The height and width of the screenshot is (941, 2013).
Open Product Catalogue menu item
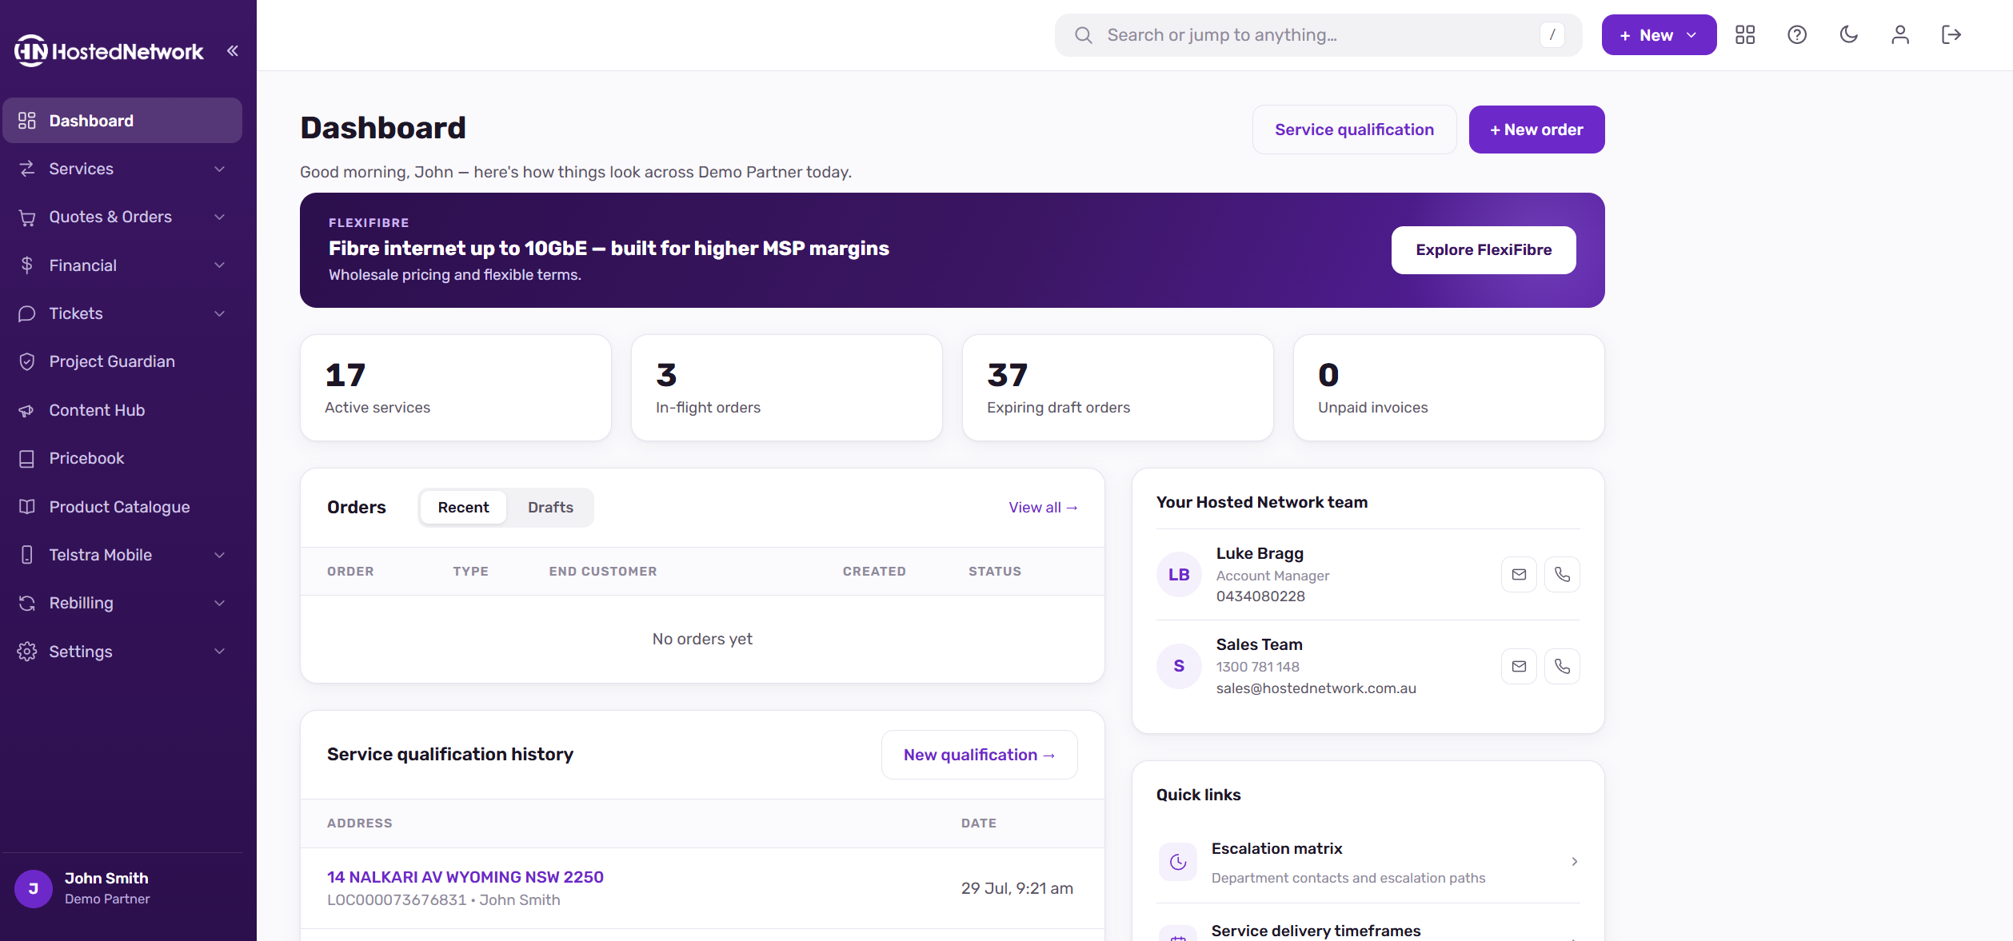pyautogui.click(x=122, y=507)
